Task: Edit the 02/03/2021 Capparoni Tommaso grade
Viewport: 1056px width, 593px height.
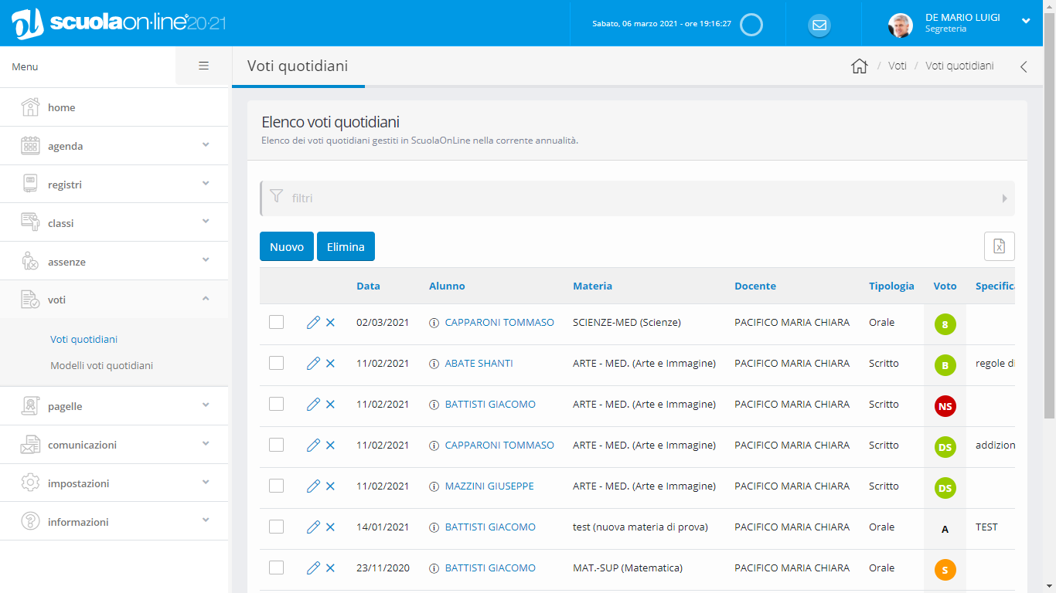Action: 313,323
